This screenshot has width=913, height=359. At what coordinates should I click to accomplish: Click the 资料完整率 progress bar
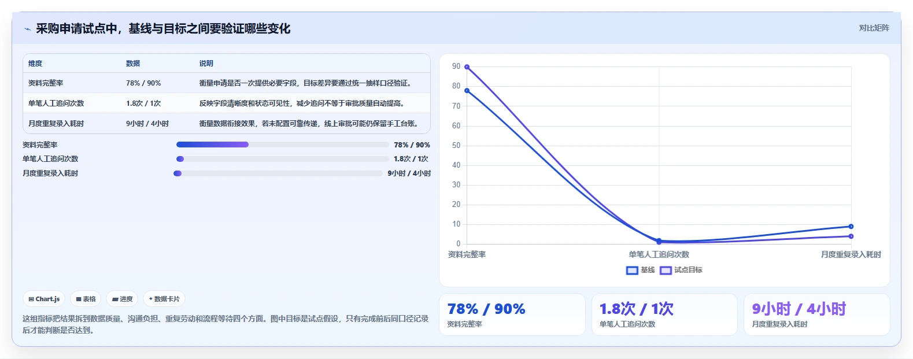pos(282,145)
